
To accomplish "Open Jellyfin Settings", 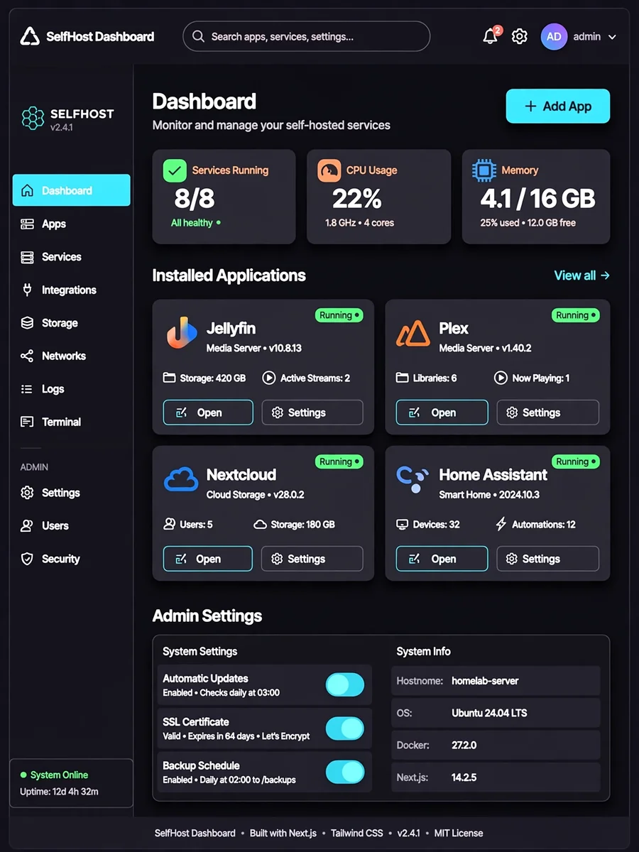I will click(x=312, y=413).
